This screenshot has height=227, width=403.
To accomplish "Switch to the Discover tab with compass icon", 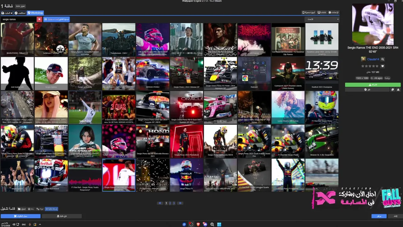I will 20,13.
